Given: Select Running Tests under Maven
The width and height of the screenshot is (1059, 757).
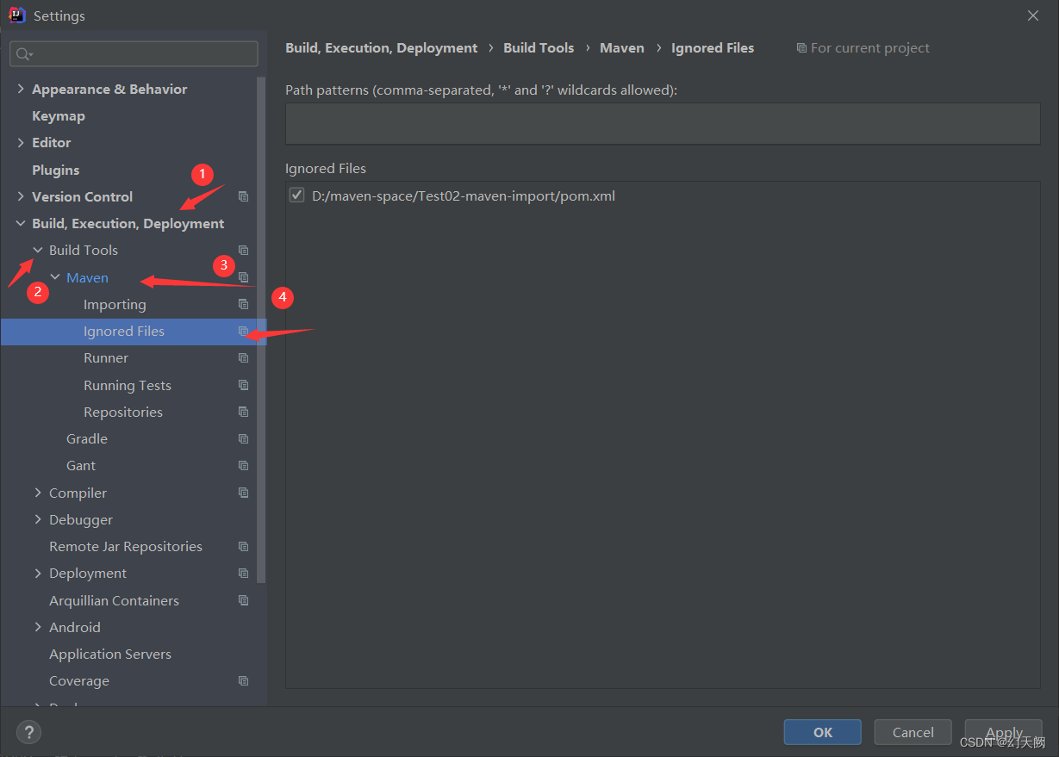Looking at the screenshot, I should 128,385.
